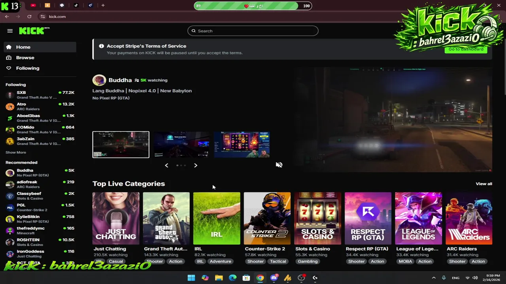Click the info icon in Stripe terms banner

[x=101, y=46]
